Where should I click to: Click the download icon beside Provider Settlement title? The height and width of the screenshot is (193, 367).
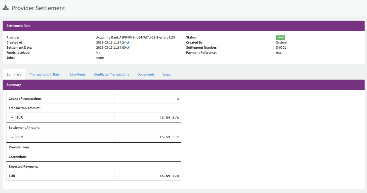[x=6, y=8]
